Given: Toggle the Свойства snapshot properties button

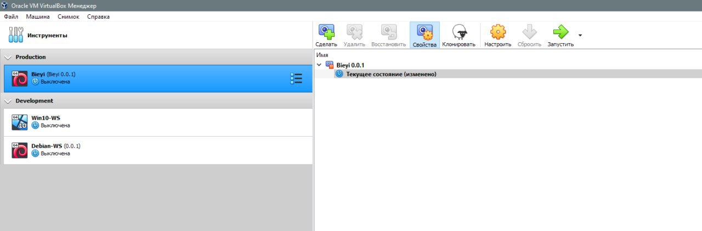Looking at the screenshot, I should (424, 35).
